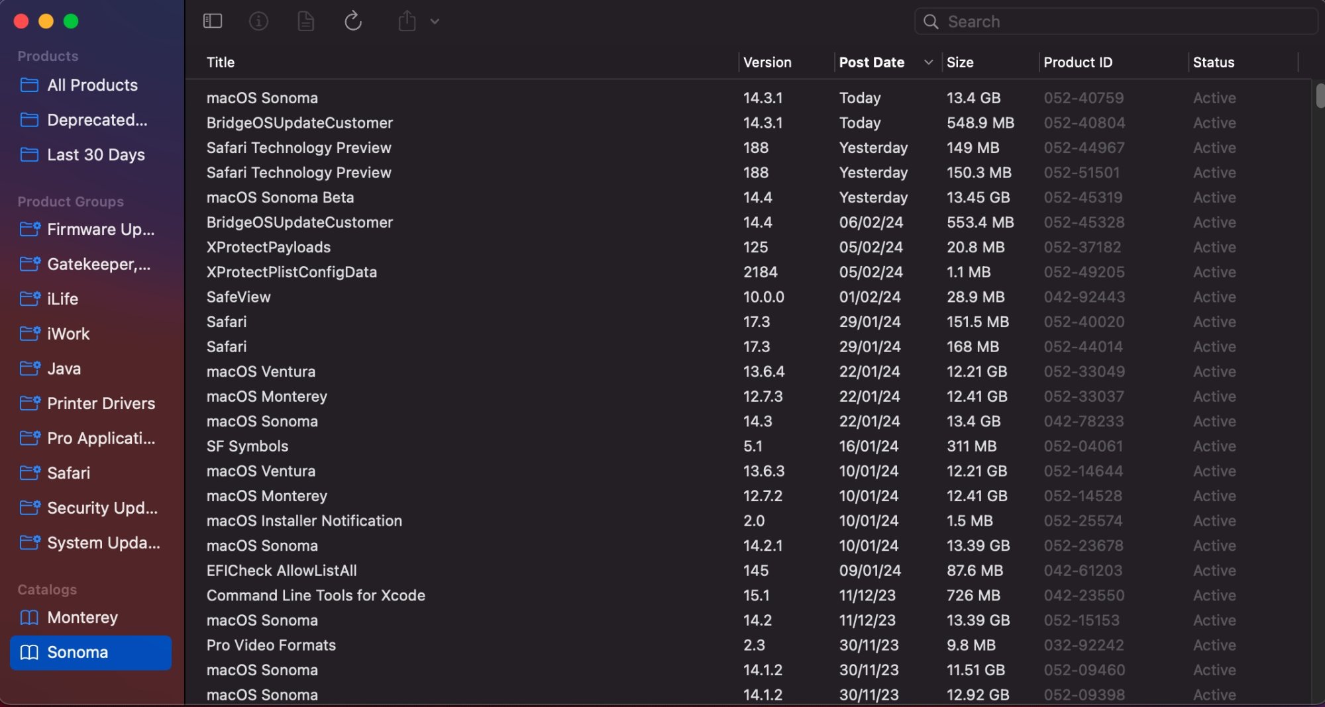Select the SF Symbols row

pos(747,446)
